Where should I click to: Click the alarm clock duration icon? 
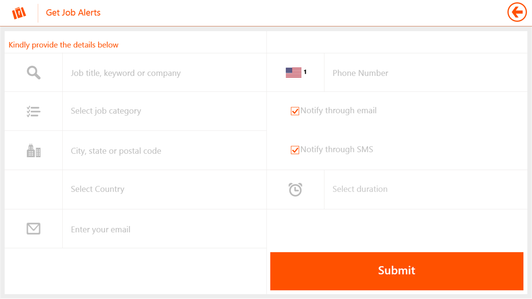pyautogui.click(x=295, y=189)
